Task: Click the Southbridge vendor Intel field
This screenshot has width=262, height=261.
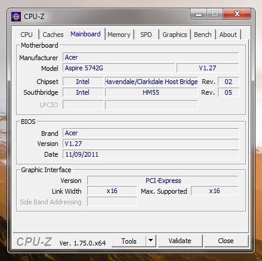Action: coord(83,92)
